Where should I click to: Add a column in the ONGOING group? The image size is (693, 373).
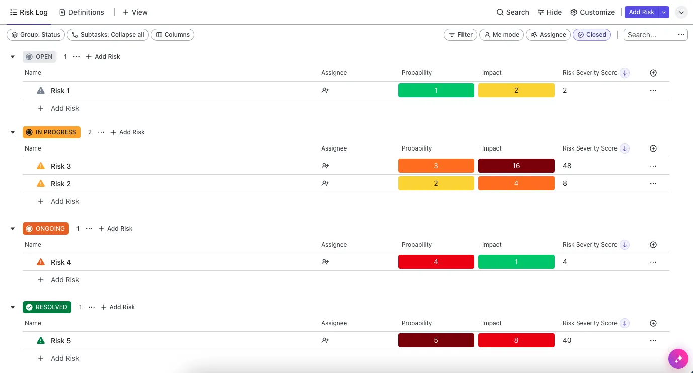(653, 245)
